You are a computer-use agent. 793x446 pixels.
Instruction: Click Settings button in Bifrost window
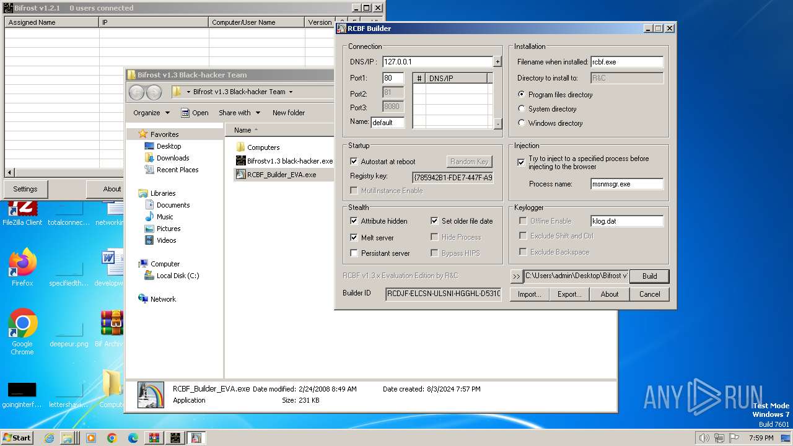point(25,189)
